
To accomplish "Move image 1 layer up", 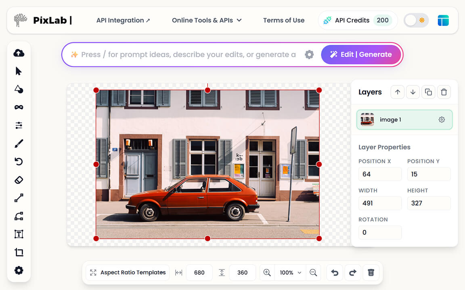I will [x=397, y=92].
